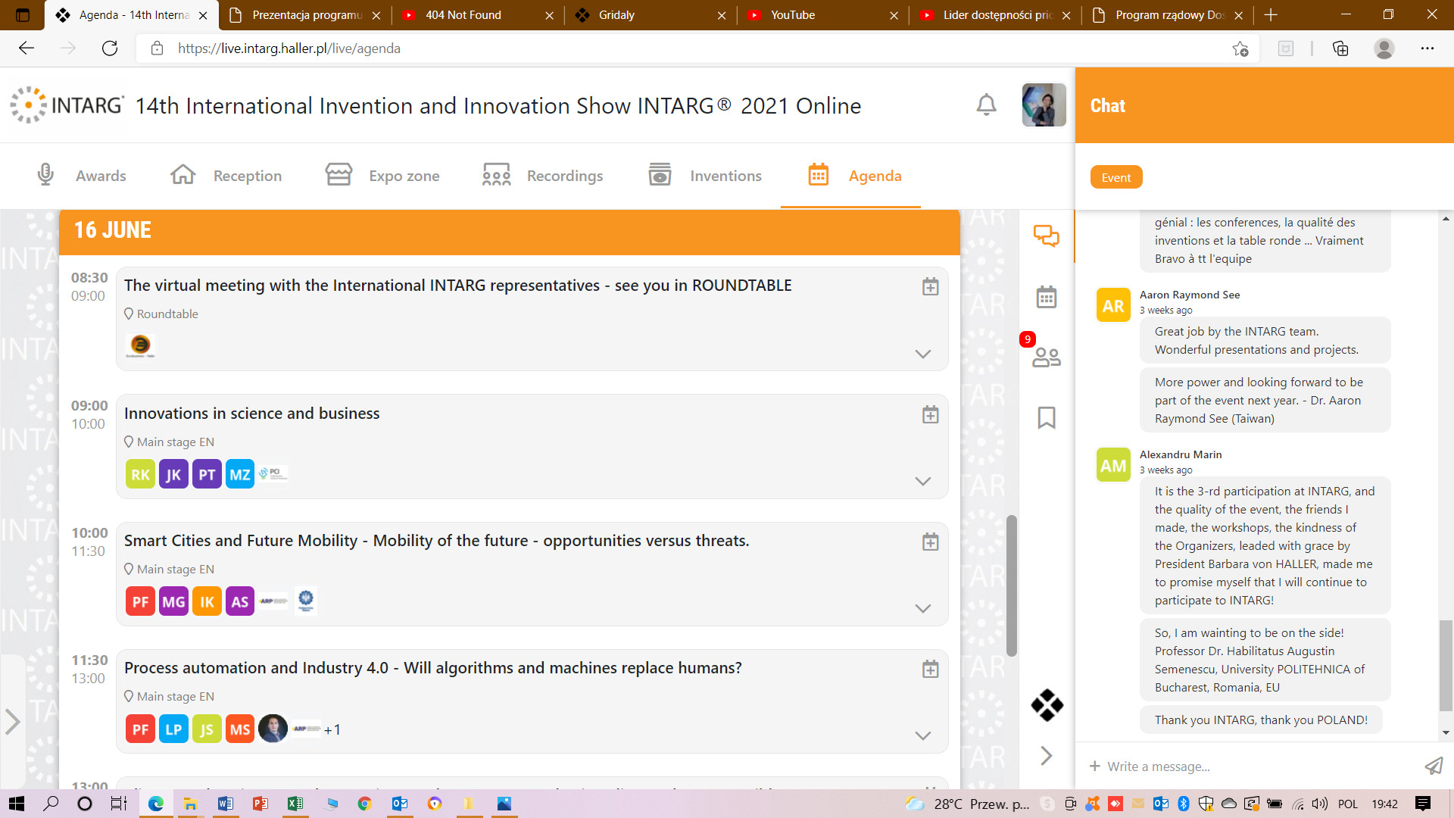Open the Windows notification center

pos(1422,804)
